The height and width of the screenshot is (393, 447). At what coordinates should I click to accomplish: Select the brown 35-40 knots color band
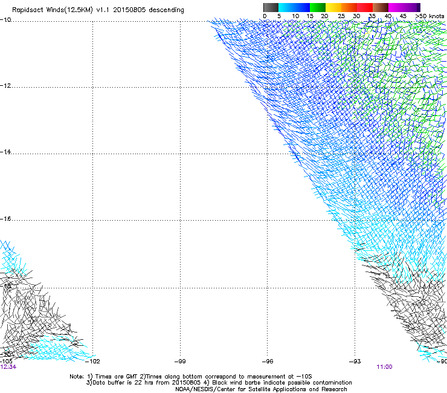[381, 7]
